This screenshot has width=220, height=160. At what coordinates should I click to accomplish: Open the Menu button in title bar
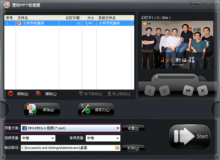tap(195, 4)
